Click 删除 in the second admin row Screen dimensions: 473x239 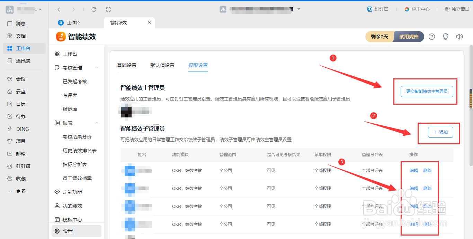pyautogui.click(x=427, y=189)
